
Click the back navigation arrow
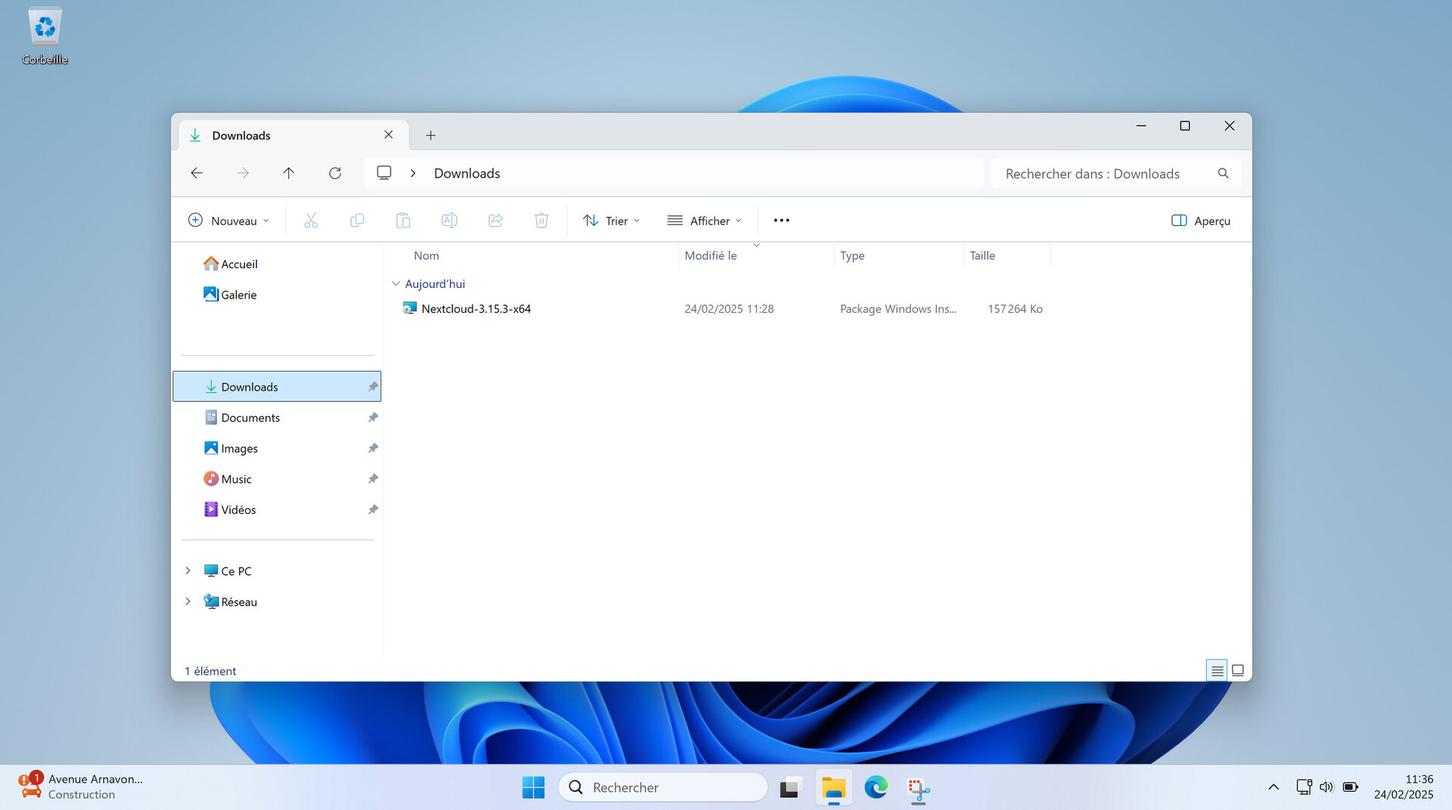click(x=197, y=173)
